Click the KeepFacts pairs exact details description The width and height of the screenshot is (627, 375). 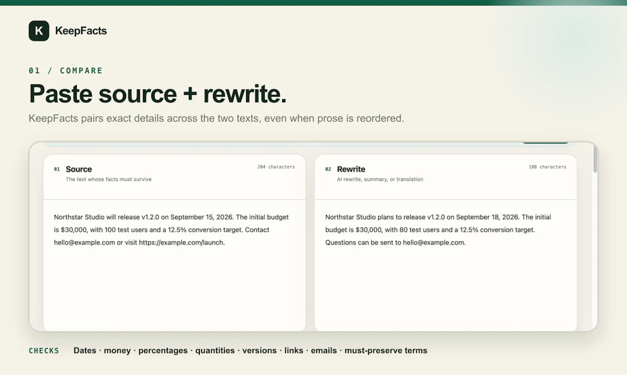pos(216,118)
